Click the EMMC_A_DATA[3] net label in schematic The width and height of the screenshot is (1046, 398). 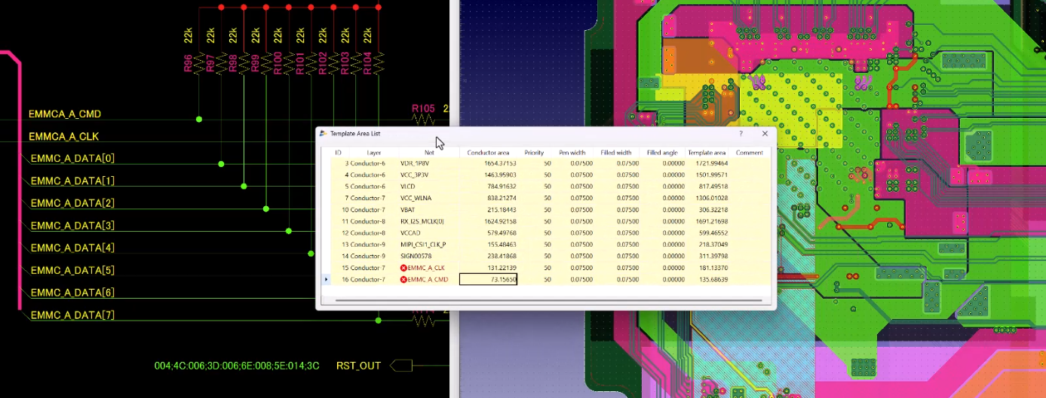72,226
